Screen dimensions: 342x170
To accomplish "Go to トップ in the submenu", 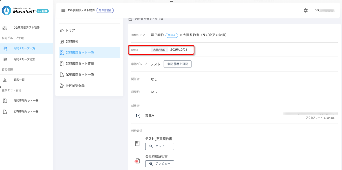I will pyautogui.click(x=70, y=30).
